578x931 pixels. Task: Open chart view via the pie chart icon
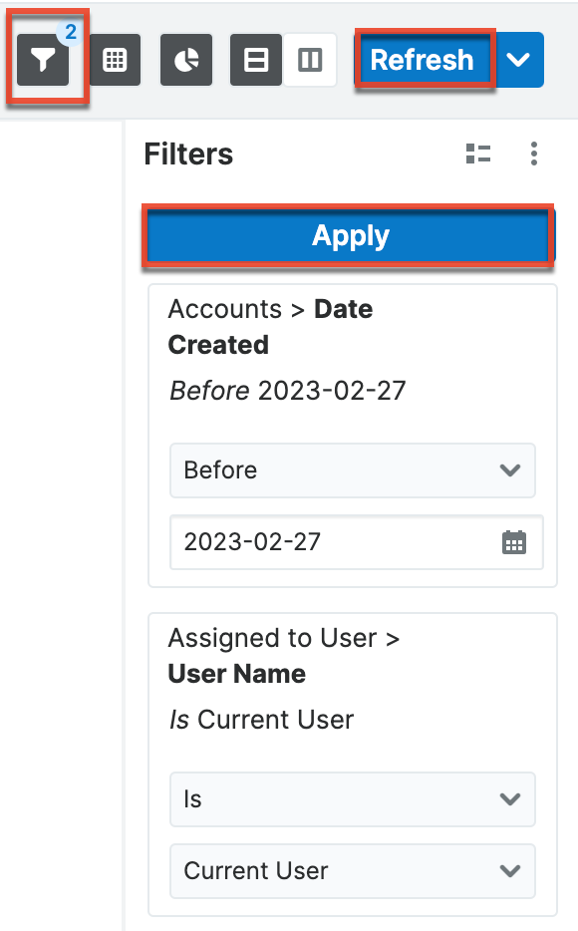[185, 60]
